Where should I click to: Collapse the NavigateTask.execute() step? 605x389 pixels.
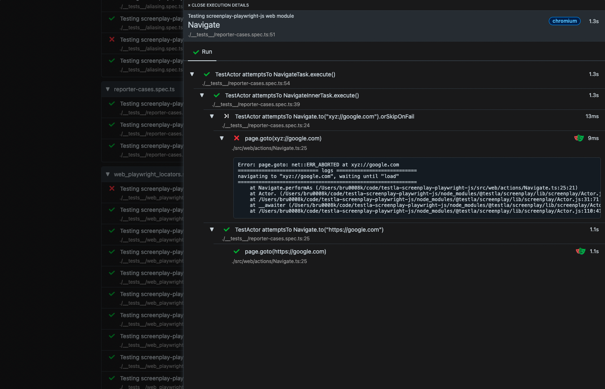[192, 74]
